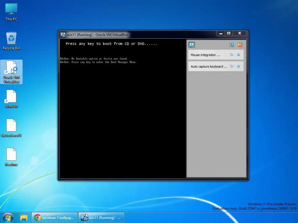Screen dimensions: 298x223
Task: Suppress future Mouse integration messages icon
Action: [231, 55]
